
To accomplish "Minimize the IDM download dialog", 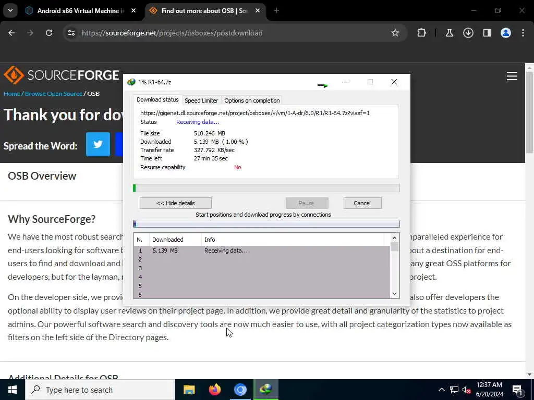I will tap(347, 82).
